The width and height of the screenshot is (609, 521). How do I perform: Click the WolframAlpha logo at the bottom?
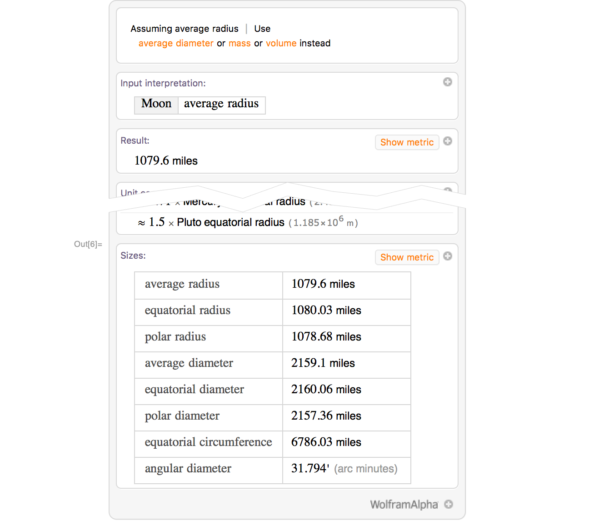pyautogui.click(x=404, y=505)
